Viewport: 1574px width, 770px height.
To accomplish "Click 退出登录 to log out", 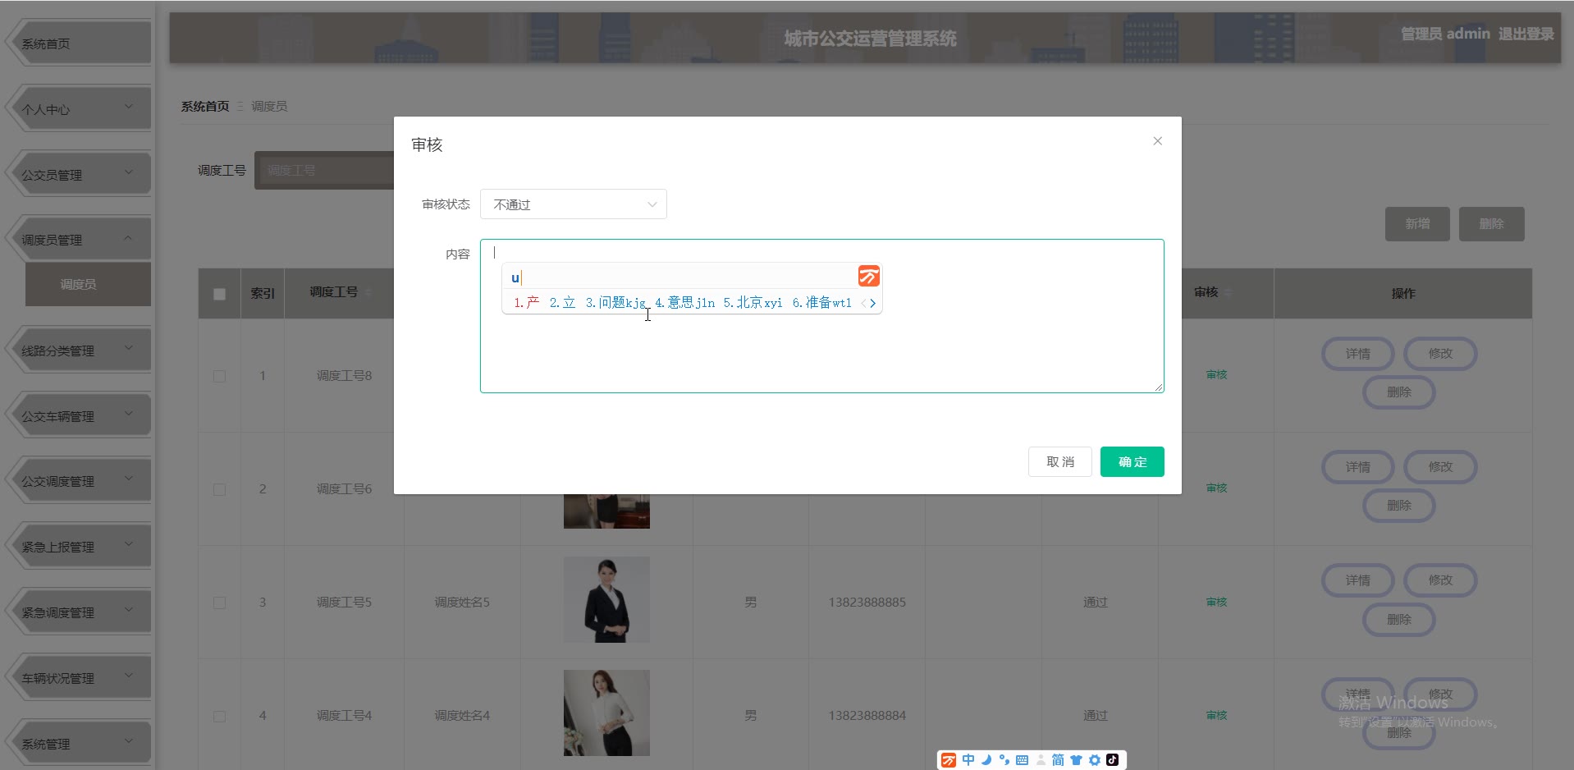I will point(1526,34).
